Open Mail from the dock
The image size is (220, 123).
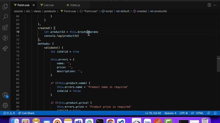47,121
